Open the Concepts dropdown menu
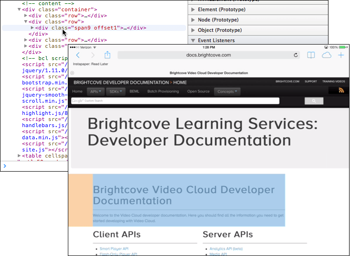This screenshot has width=350, height=256. 227,91
